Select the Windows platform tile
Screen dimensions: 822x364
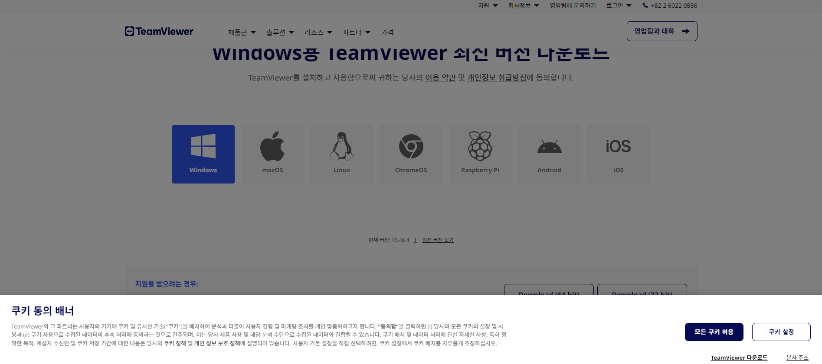(x=203, y=154)
